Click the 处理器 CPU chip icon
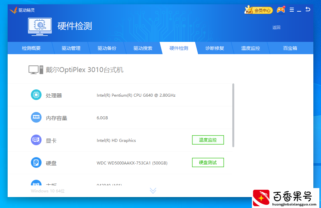321x208 pixels. [36, 95]
